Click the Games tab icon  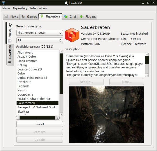tap(23, 16)
